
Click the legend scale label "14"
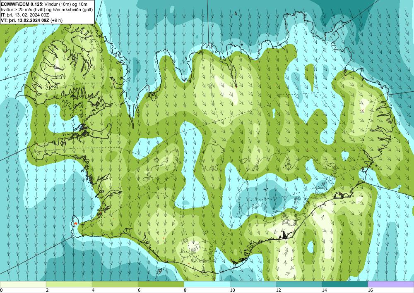(324, 290)
